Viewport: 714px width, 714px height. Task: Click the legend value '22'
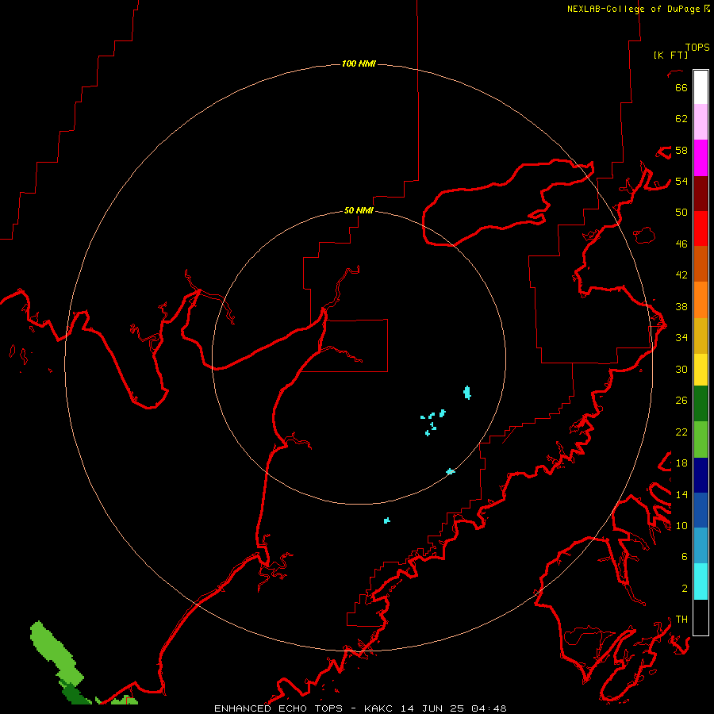[x=681, y=432]
